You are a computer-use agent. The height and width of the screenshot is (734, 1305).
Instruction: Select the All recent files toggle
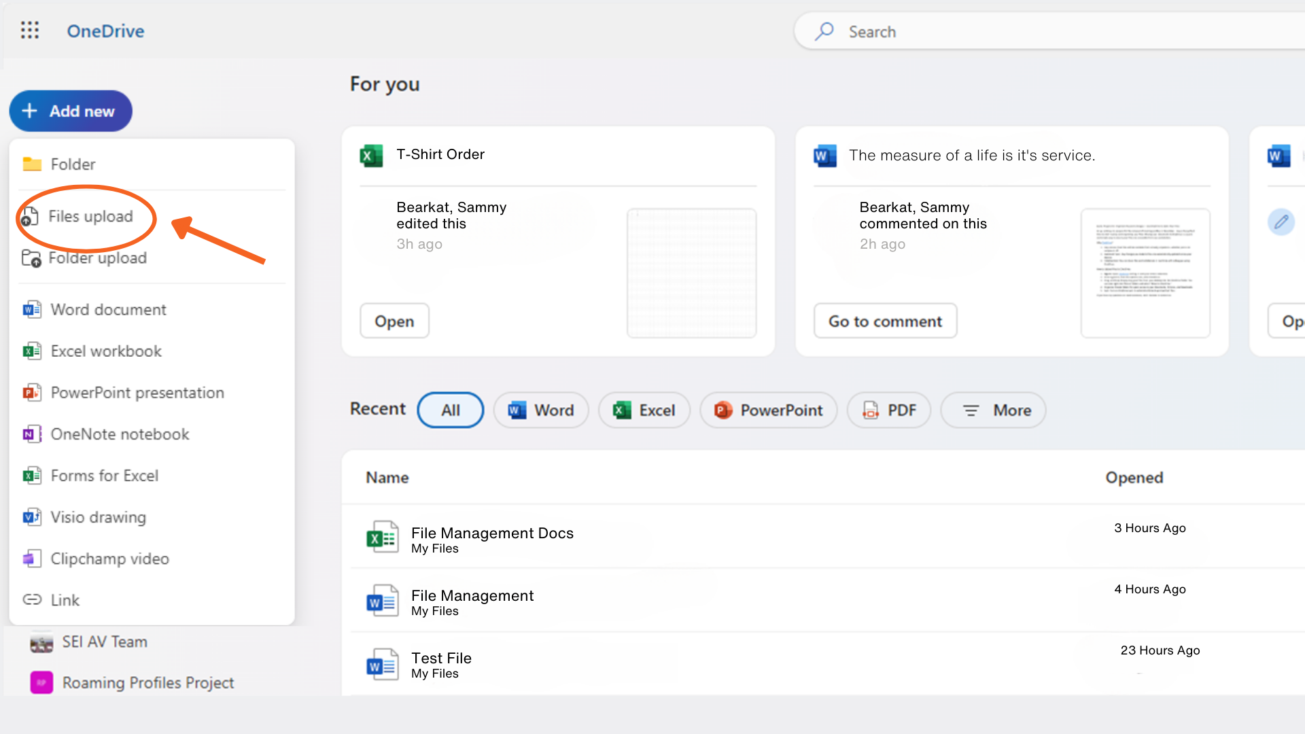[x=451, y=410]
